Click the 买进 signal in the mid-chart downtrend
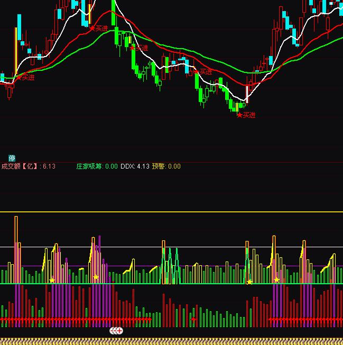343x345 pixels. 196,71
